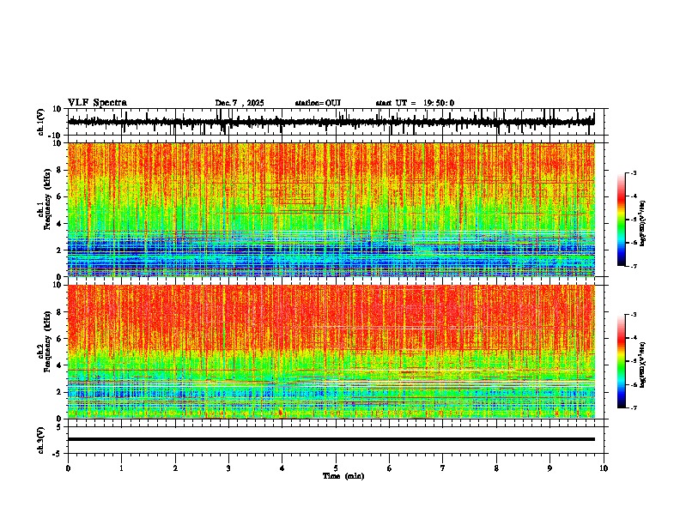Image resolution: width=680 pixels, height=525 pixels.
Task: Click the time axis tick label "10"
Action: 604,468
